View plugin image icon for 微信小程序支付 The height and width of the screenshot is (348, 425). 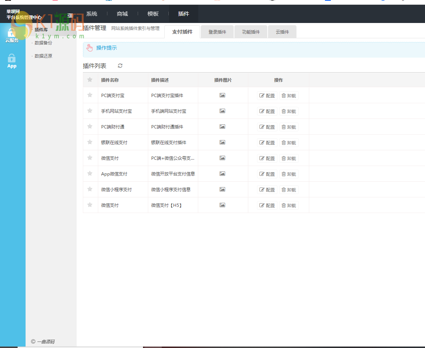click(222, 189)
